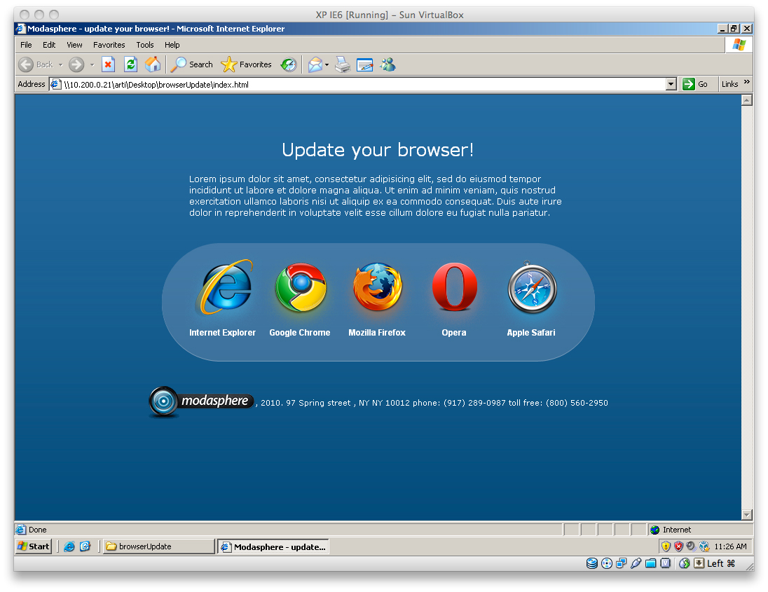The image size is (768, 592).
Task: Choose the Apple Safari compass logo
Action: tap(532, 287)
